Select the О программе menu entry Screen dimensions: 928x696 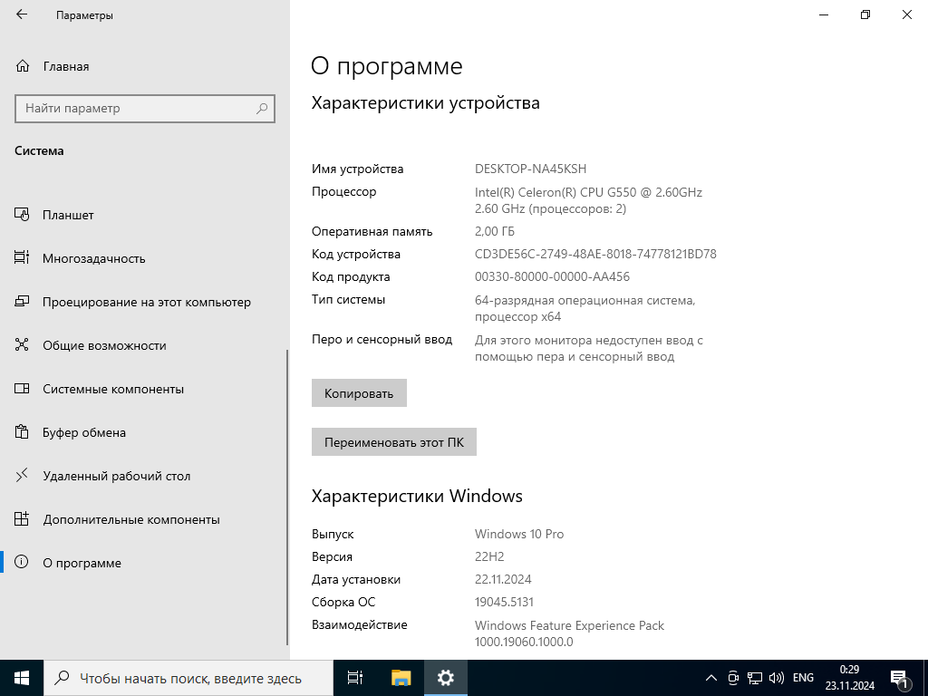pyautogui.click(x=145, y=562)
